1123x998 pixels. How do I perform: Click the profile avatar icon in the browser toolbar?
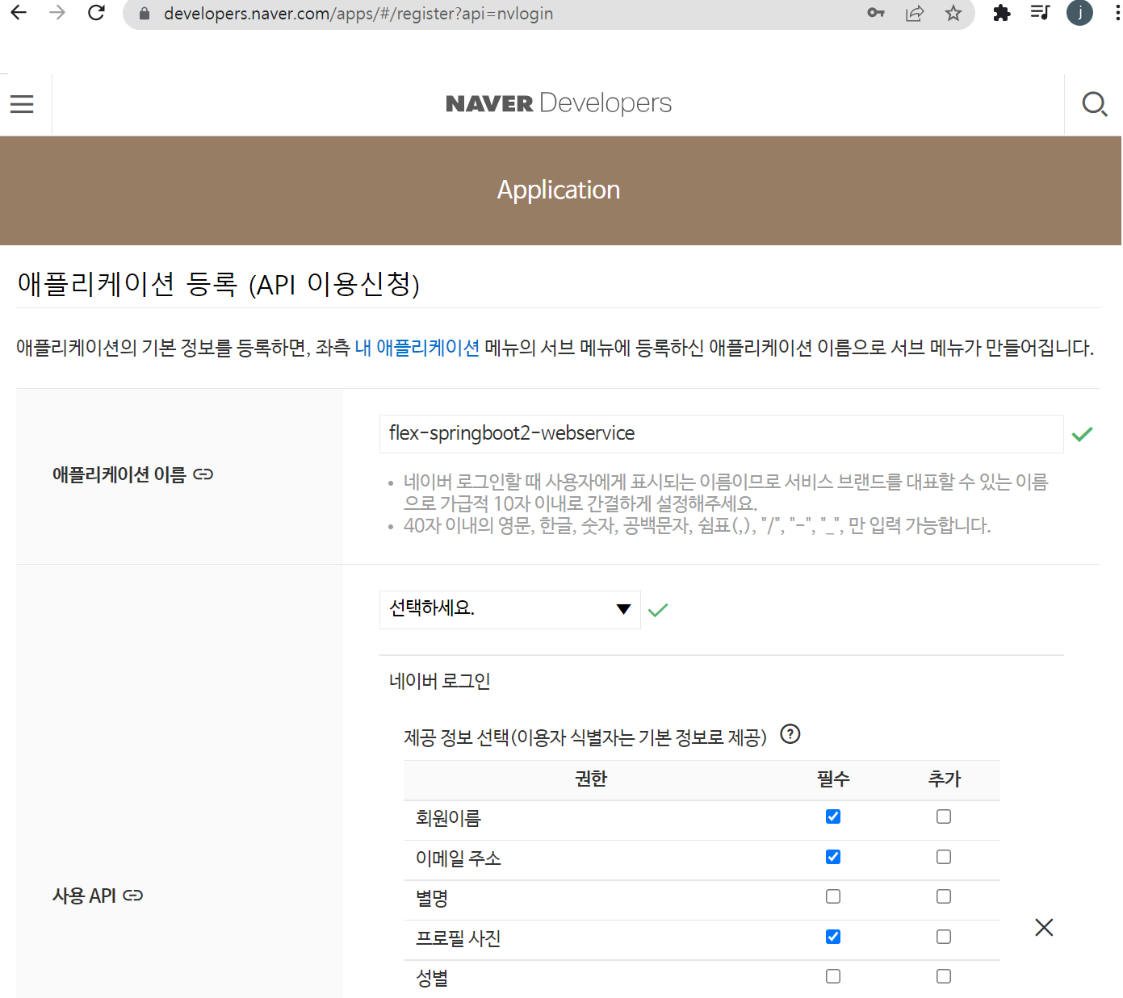(x=1079, y=13)
